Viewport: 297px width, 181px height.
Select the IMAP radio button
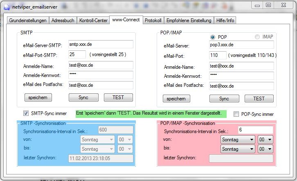click(257, 37)
